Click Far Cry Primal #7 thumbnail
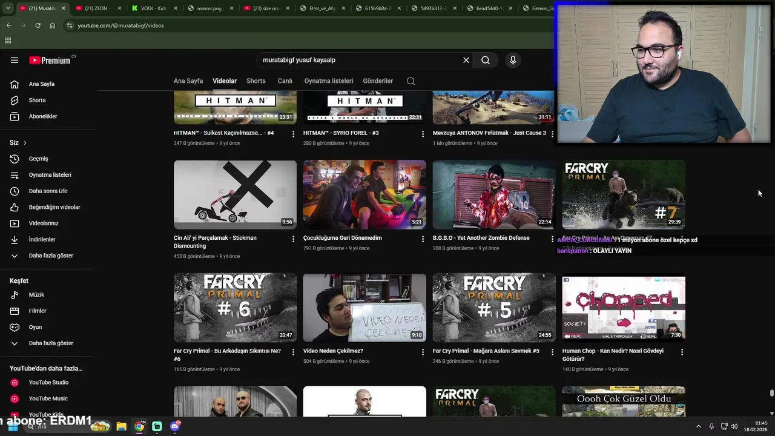 pos(624,194)
